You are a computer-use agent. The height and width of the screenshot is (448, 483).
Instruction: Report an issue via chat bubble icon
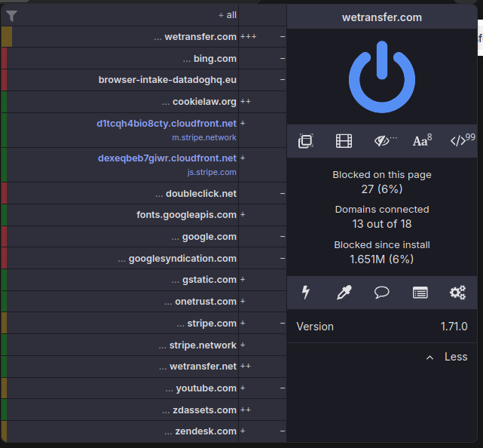(382, 293)
